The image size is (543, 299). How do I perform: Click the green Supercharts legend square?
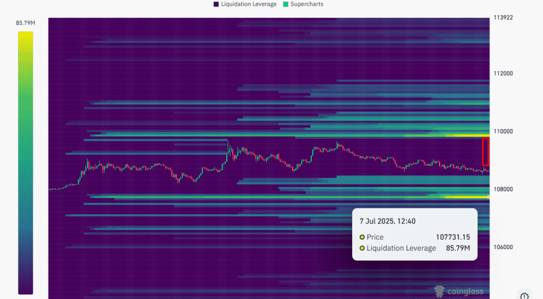(285, 4)
